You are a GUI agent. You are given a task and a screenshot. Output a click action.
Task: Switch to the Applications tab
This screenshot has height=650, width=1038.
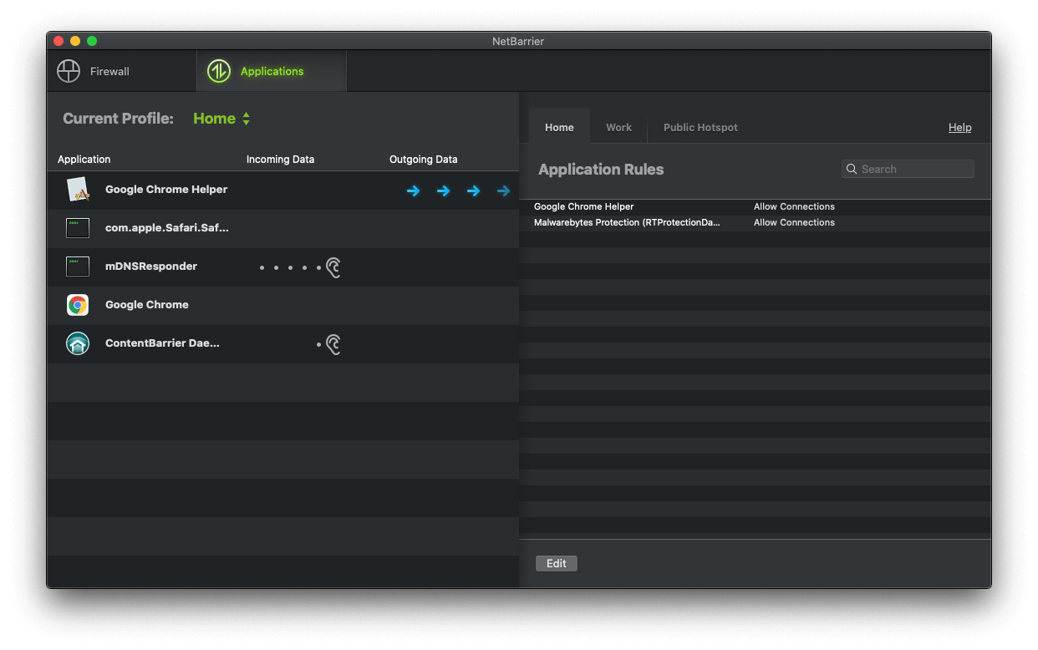pyautogui.click(x=272, y=71)
